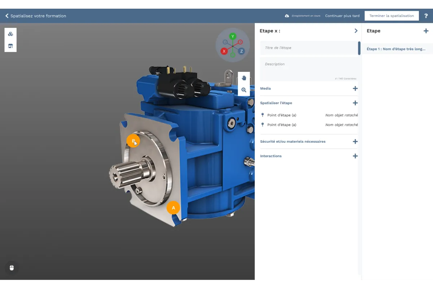Screen dimensions: 433x289
Task: Open the 3D objects library (cubes icon)
Action: click(x=10, y=34)
